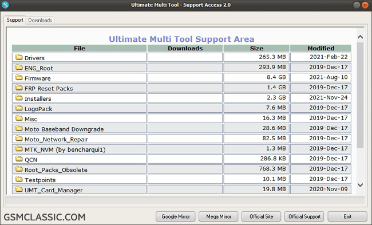Open the Official Support button
Screen dimensions: 372x225
pyautogui.click(x=304, y=216)
